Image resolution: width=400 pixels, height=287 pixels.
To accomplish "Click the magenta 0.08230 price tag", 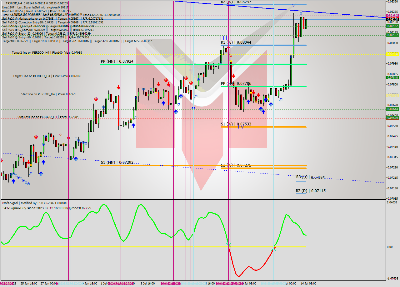I will coord(392,16).
